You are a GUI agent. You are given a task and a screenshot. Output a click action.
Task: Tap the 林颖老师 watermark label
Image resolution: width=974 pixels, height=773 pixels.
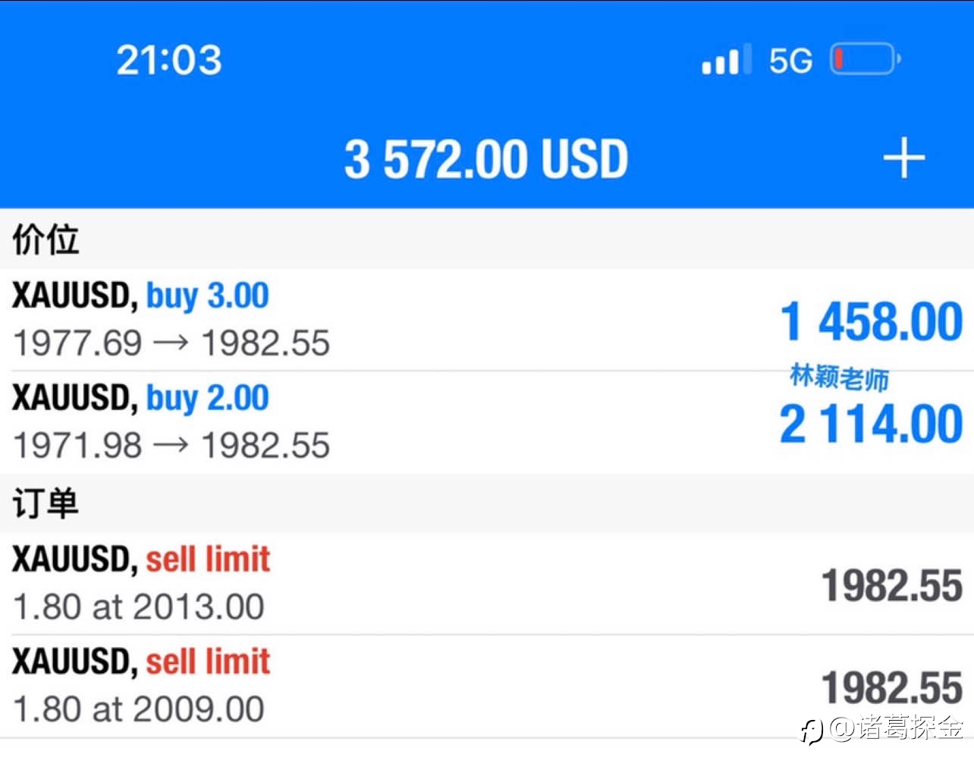[x=840, y=377]
